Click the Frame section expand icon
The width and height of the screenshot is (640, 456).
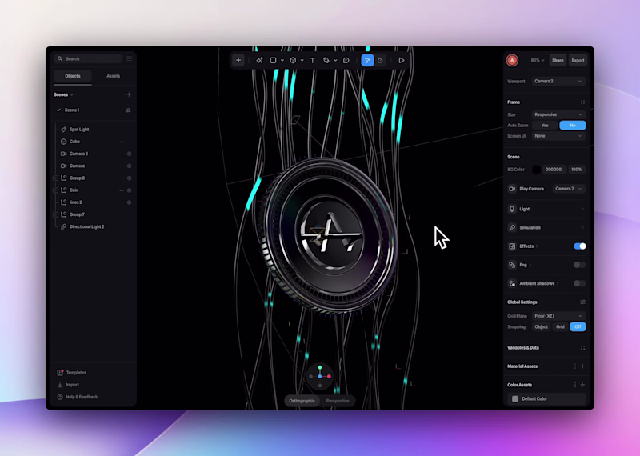point(583,102)
